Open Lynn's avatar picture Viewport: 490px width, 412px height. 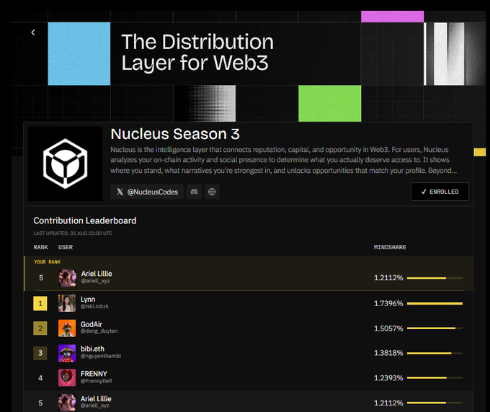pos(67,303)
